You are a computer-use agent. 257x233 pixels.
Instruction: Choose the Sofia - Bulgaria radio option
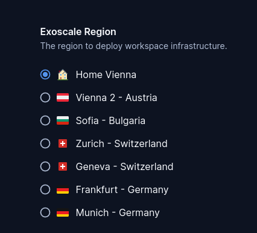pyautogui.click(x=45, y=120)
